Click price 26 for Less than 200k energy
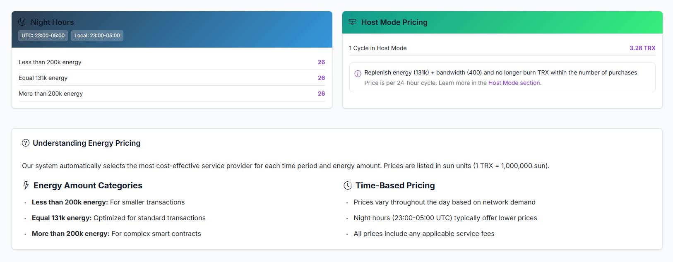673x262 pixels. click(321, 62)
